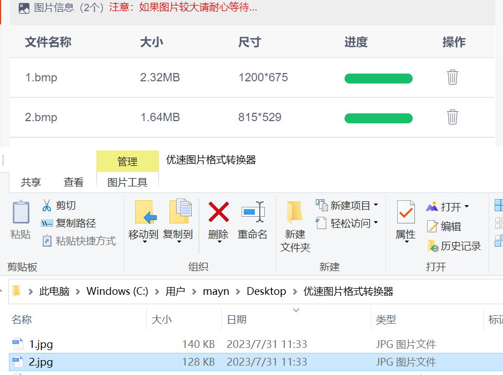This screenshot has width=503, height=375.
Task: Click the 1200*675 dimension cell
Action: (x=263, y=77)
